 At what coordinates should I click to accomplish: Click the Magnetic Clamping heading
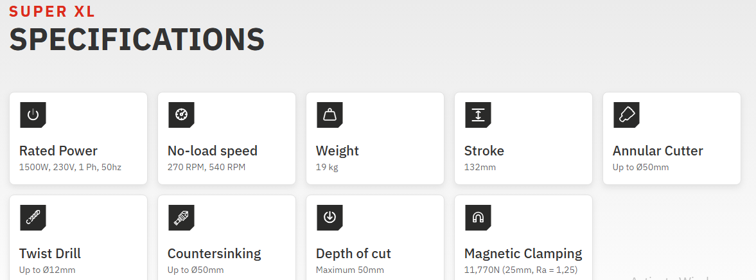tap(523, 254)
